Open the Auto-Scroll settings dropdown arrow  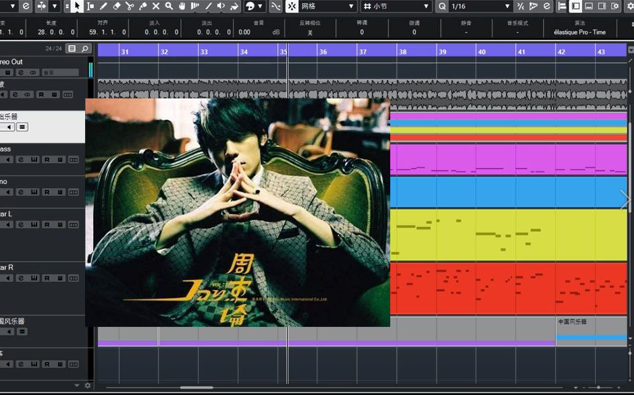pos(55,6)
